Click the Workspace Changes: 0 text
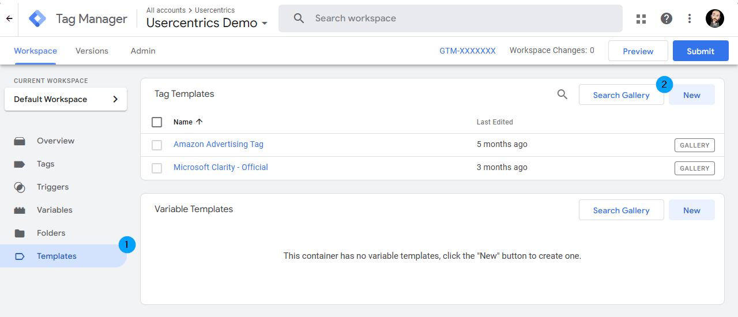The height and width of the screenshot is (317, 738). [552, 51]
